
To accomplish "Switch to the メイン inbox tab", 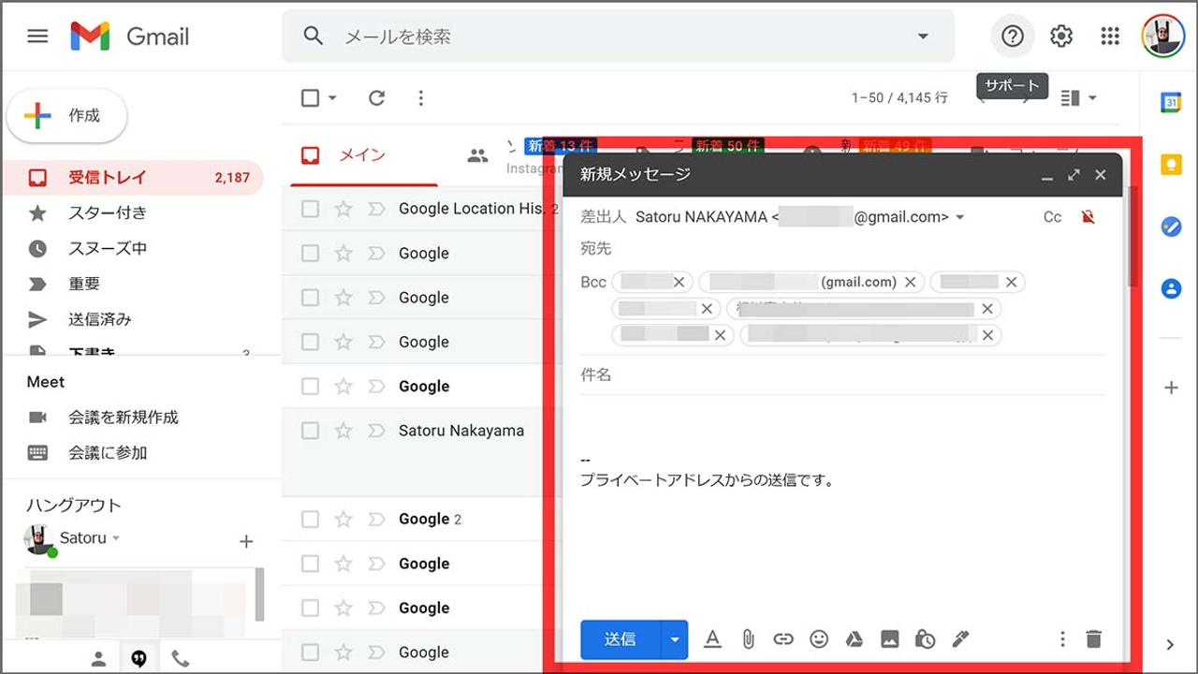I will pos(360,155).
